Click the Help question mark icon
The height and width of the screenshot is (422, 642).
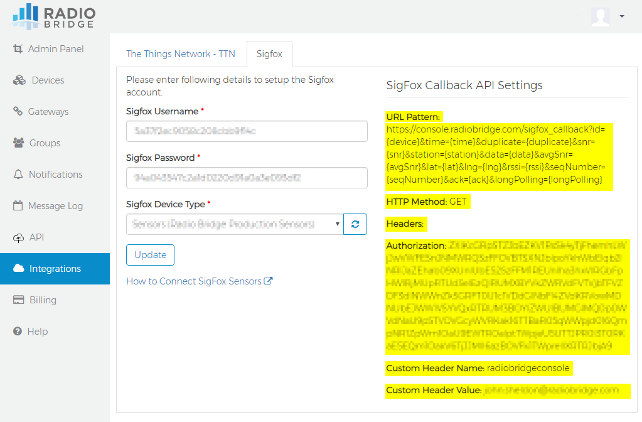(18, 331)
